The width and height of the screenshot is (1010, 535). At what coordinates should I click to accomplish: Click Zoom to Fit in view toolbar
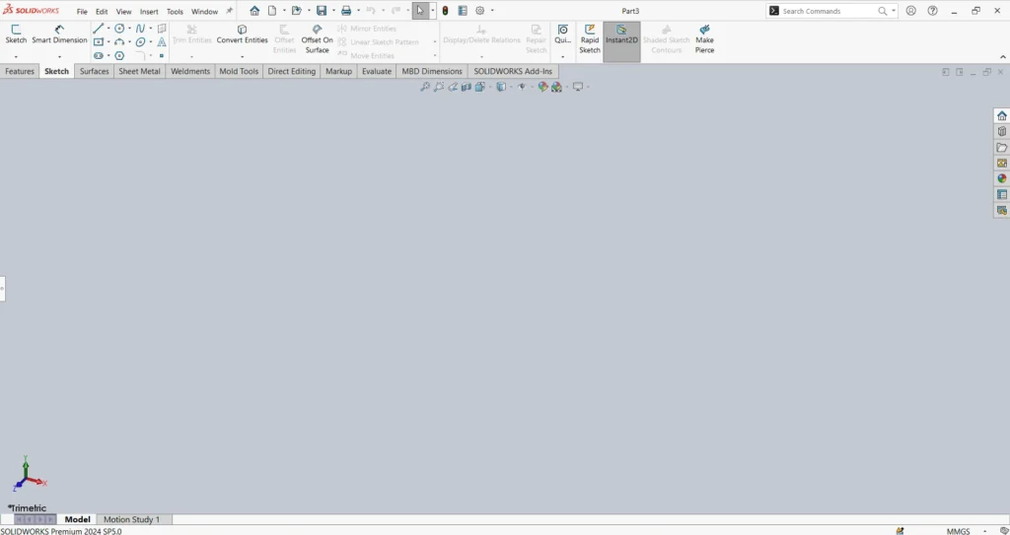click(x=425, y=87)
